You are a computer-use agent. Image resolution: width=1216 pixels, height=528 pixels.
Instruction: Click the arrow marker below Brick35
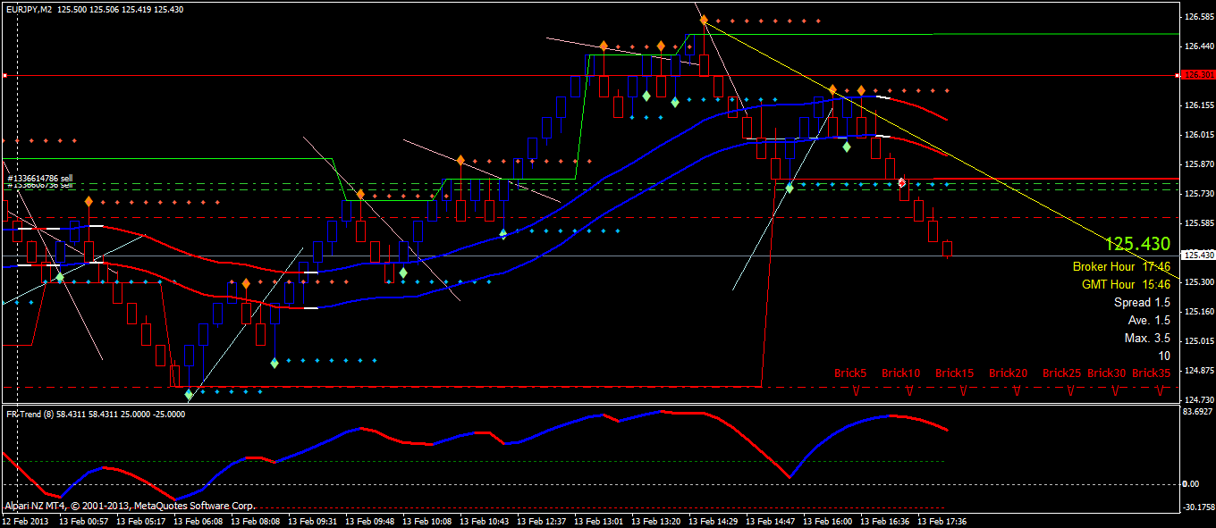click(x=1161, y=390)
